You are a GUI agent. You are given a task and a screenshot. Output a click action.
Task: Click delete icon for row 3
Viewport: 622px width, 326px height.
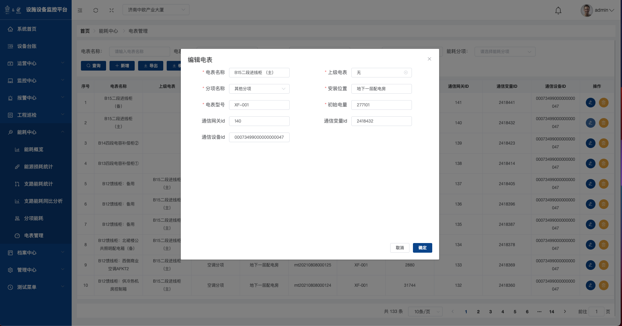click(x=603, y=143)
